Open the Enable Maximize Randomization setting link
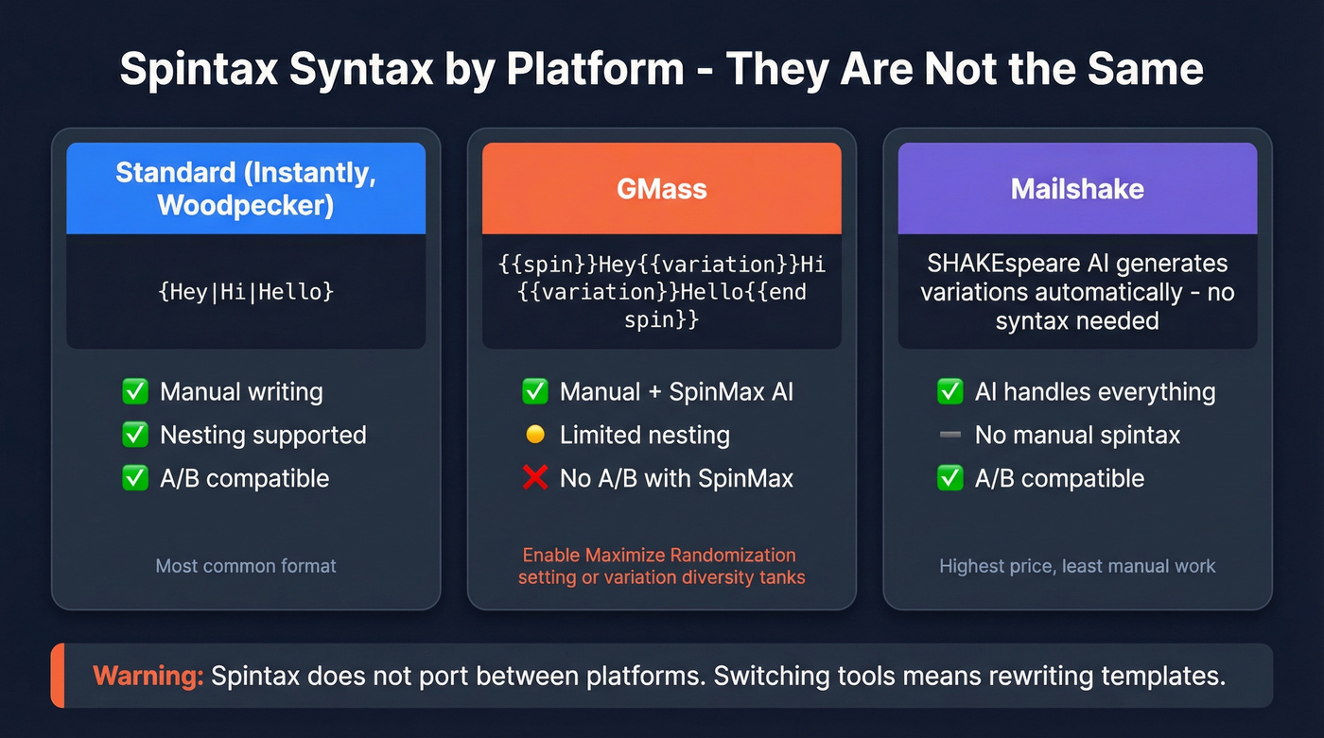 tap(662, 566)
